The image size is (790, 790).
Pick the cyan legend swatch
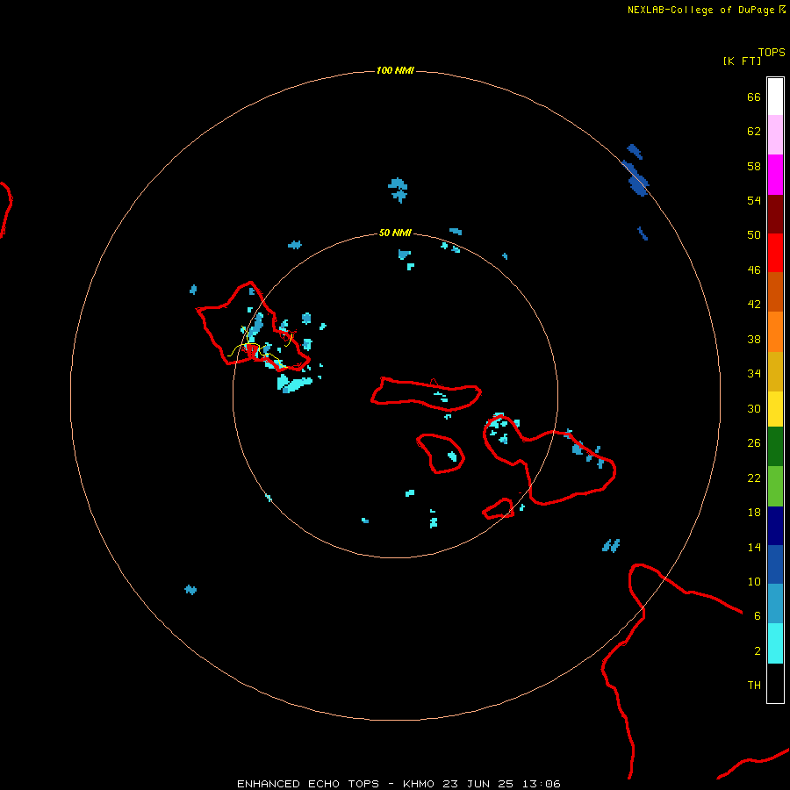point(775,643)
